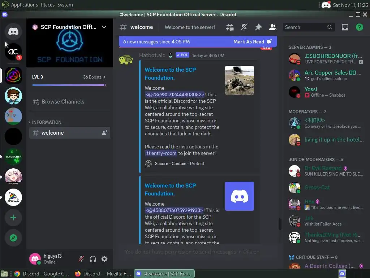Open living it up in the hotel member
The width and height of the screenshot is (370, 278).
326,140
